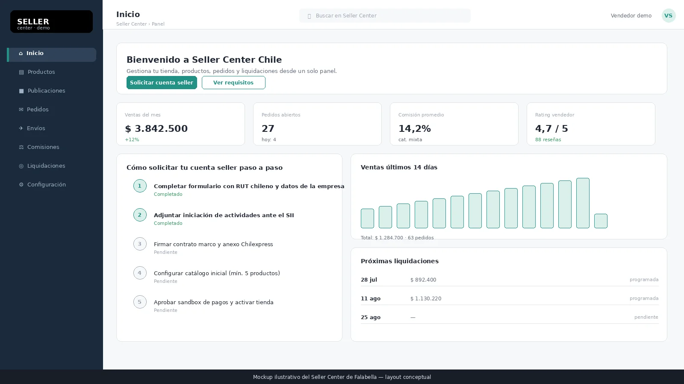Viewport: 684px width, 384px height.
Task: Open the Pedidos abiertos card
Action: click(317, 124)
